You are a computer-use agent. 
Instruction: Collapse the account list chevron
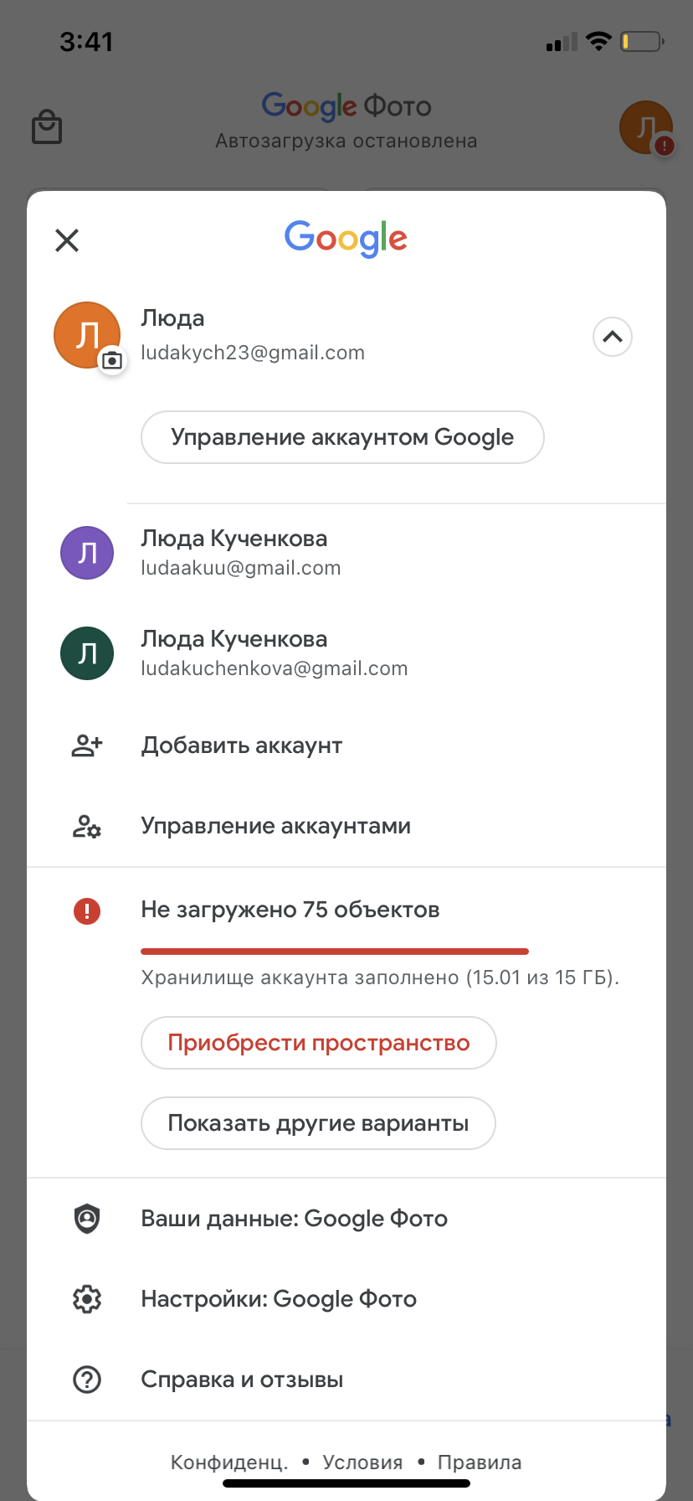(x=613, y=337)
